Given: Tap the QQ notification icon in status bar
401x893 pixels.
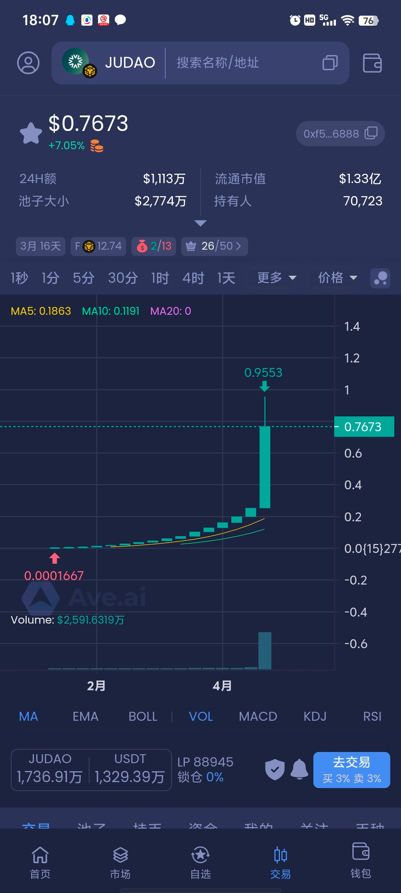Looking at the screenshot, I should coord(70,20).
